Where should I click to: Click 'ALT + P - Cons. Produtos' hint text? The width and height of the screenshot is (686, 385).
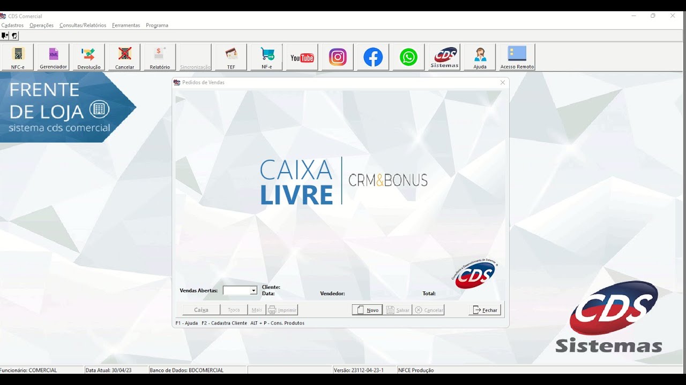tap(277, 323)
